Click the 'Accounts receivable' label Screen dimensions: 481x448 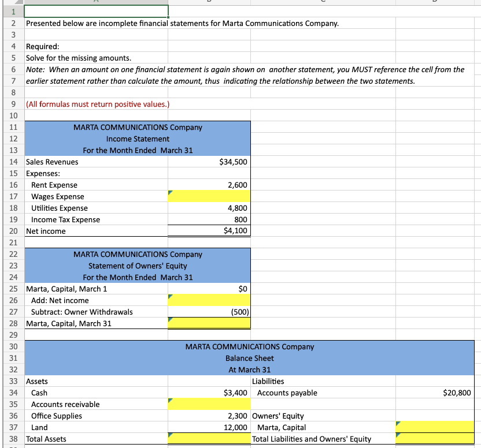(x=65, y=404)
